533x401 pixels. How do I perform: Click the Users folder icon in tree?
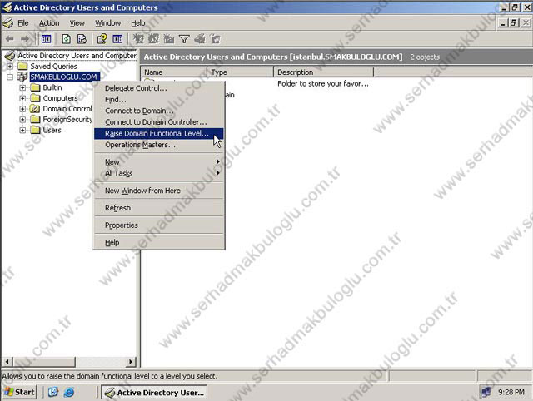click(x=35, y=130)
